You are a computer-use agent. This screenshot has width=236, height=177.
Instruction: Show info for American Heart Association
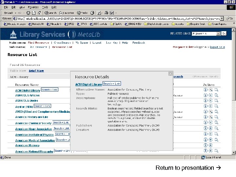[x=206, y=128]
